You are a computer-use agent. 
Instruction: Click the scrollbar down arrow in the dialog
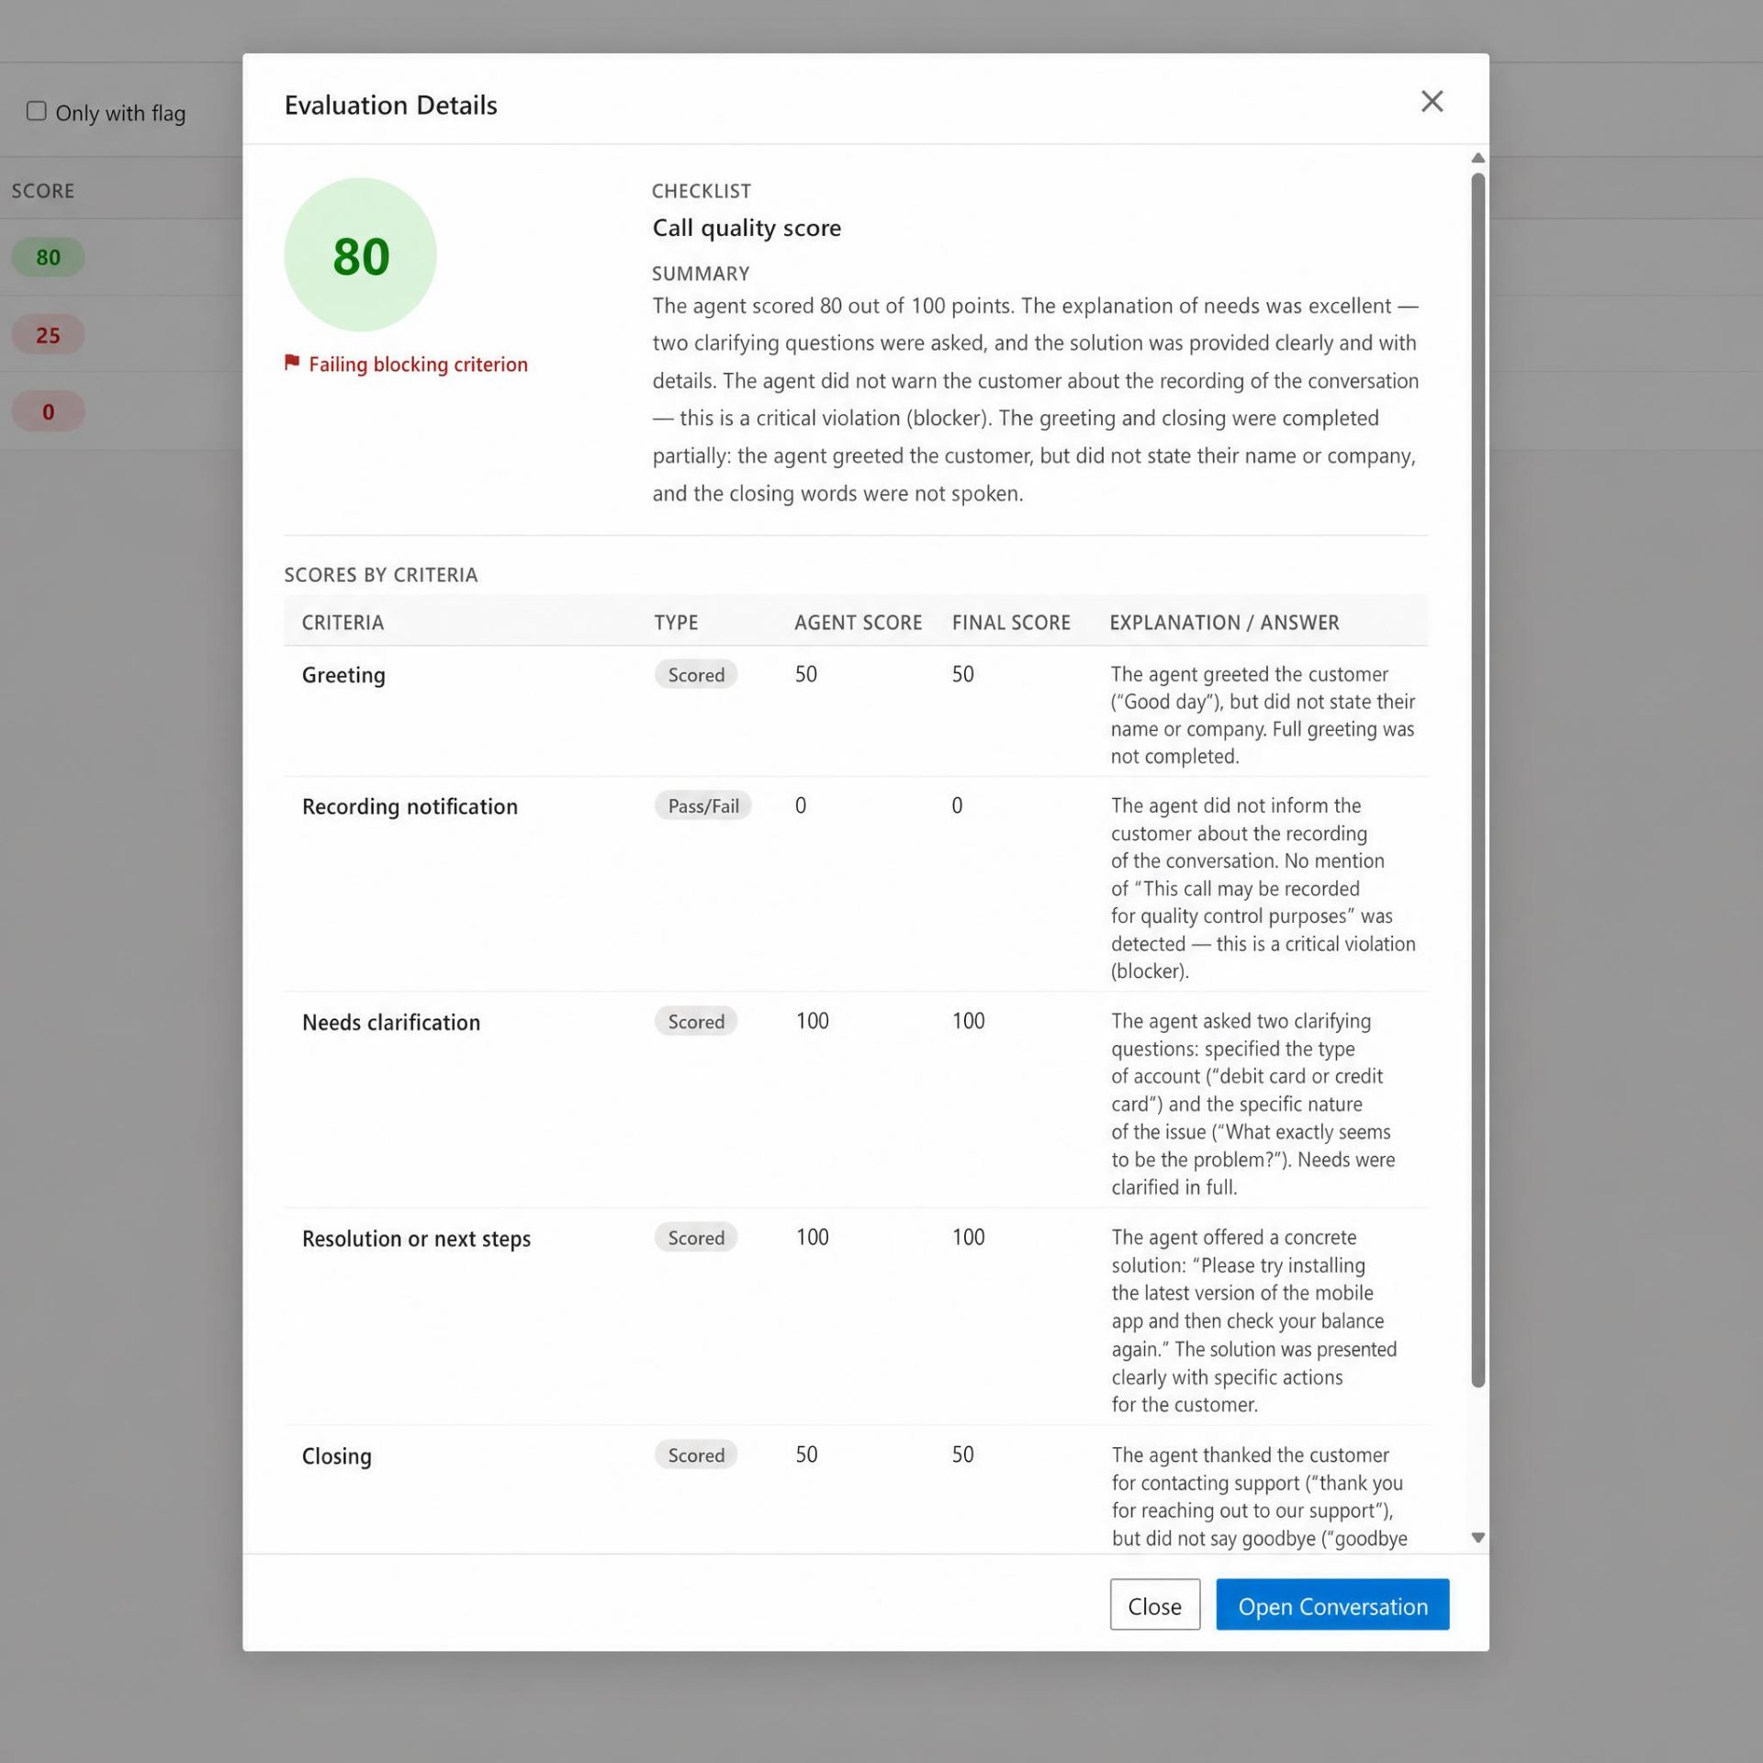pyautogui.click(x=1477, y=1537)
